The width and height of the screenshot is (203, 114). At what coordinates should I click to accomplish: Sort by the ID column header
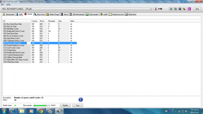click(16, 21)
